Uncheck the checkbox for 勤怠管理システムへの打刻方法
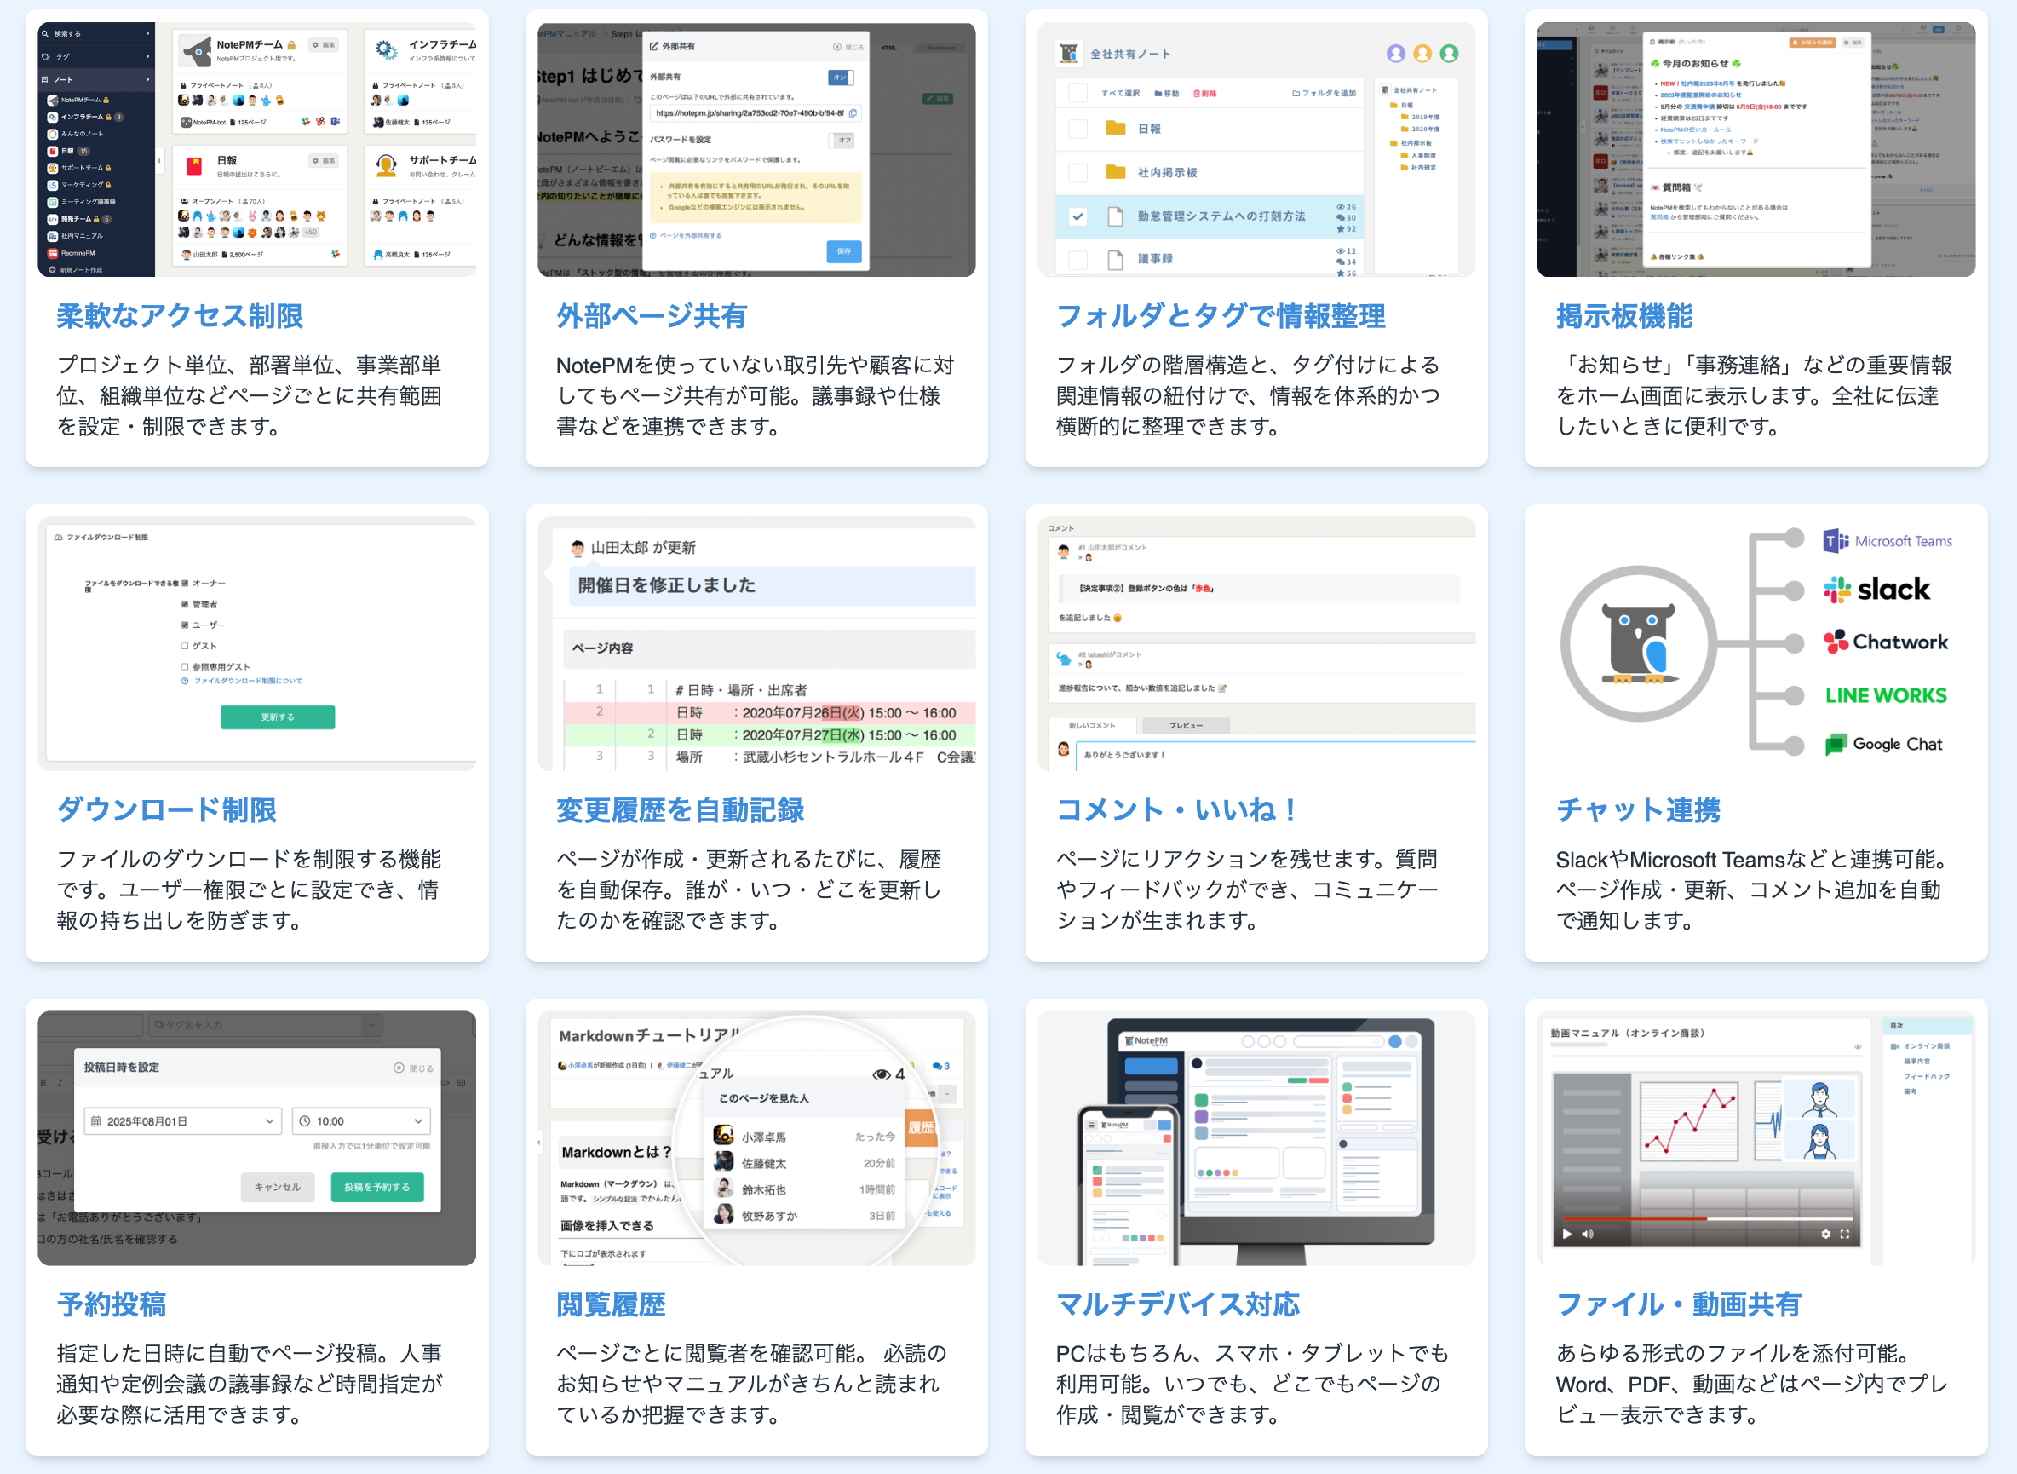Screen dimensions: 2017x1474 point(1077,216)
